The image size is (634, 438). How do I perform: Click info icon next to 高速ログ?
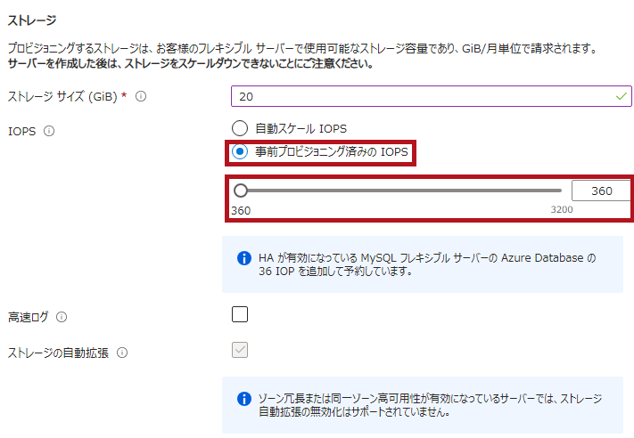62,316
